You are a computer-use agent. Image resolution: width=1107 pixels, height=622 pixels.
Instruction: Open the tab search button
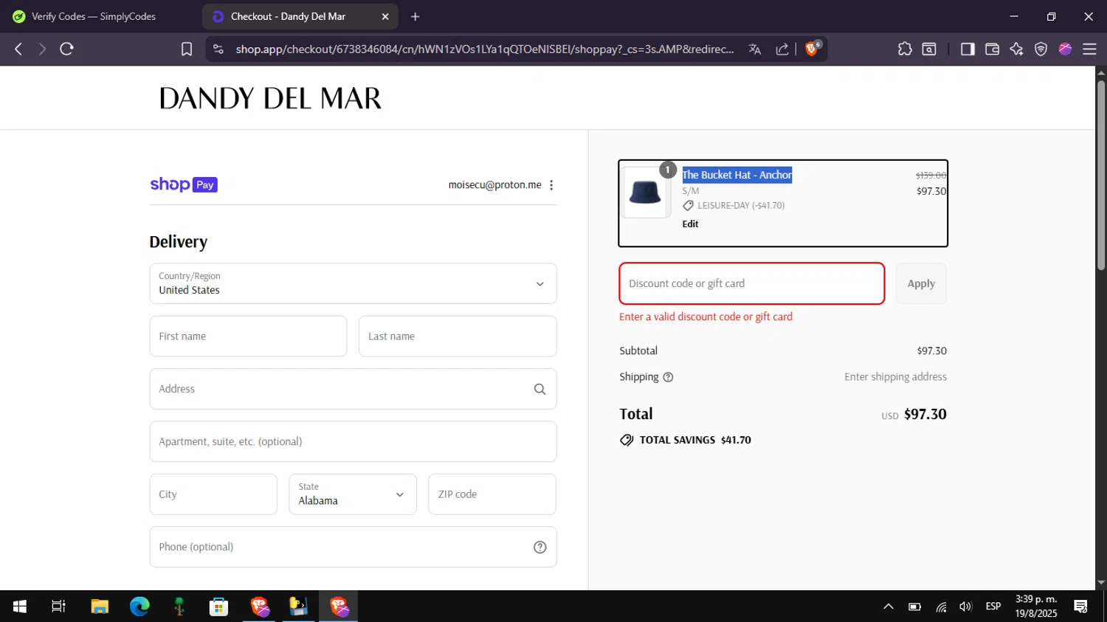coord(929,49)
